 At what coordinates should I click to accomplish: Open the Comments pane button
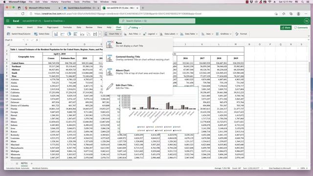pyautogui.click(x=301, y=27)
